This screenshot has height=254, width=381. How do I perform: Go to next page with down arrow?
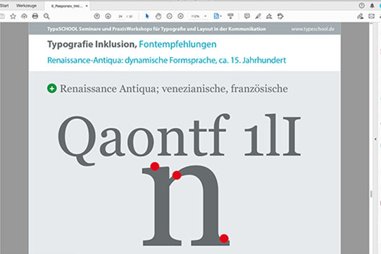pos(108,16)
